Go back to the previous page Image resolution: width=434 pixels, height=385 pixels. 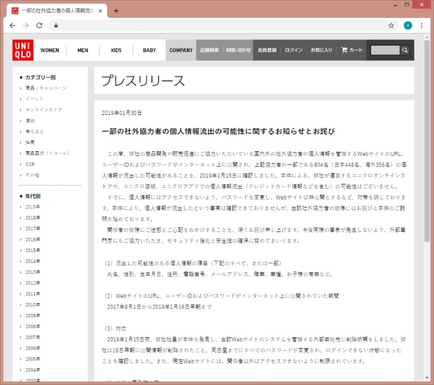[x=12, y=25]
